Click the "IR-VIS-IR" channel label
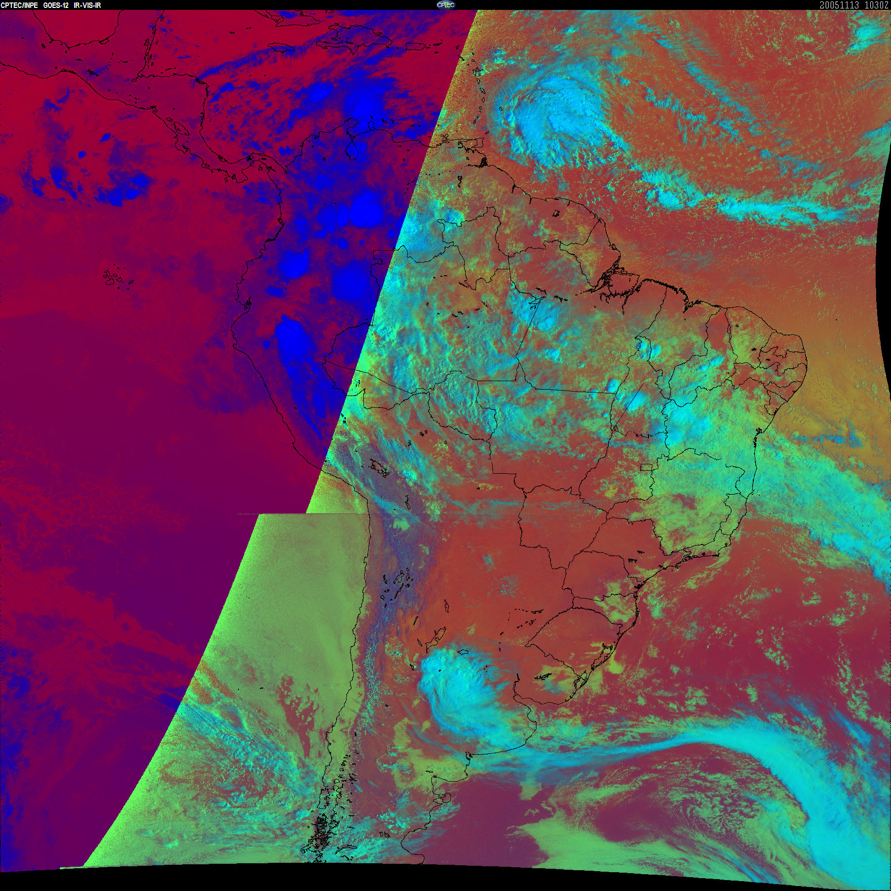Viewport: 891px width, 891px height. point(87,5)
